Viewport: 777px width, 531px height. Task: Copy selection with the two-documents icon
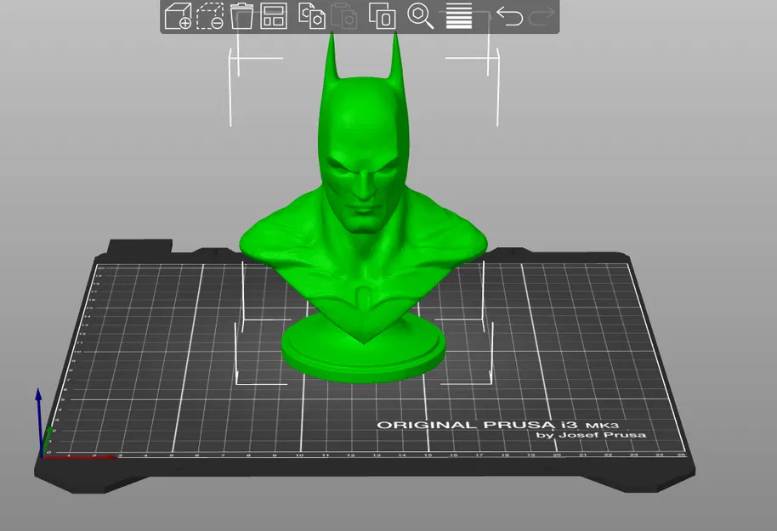coord(312,16)
